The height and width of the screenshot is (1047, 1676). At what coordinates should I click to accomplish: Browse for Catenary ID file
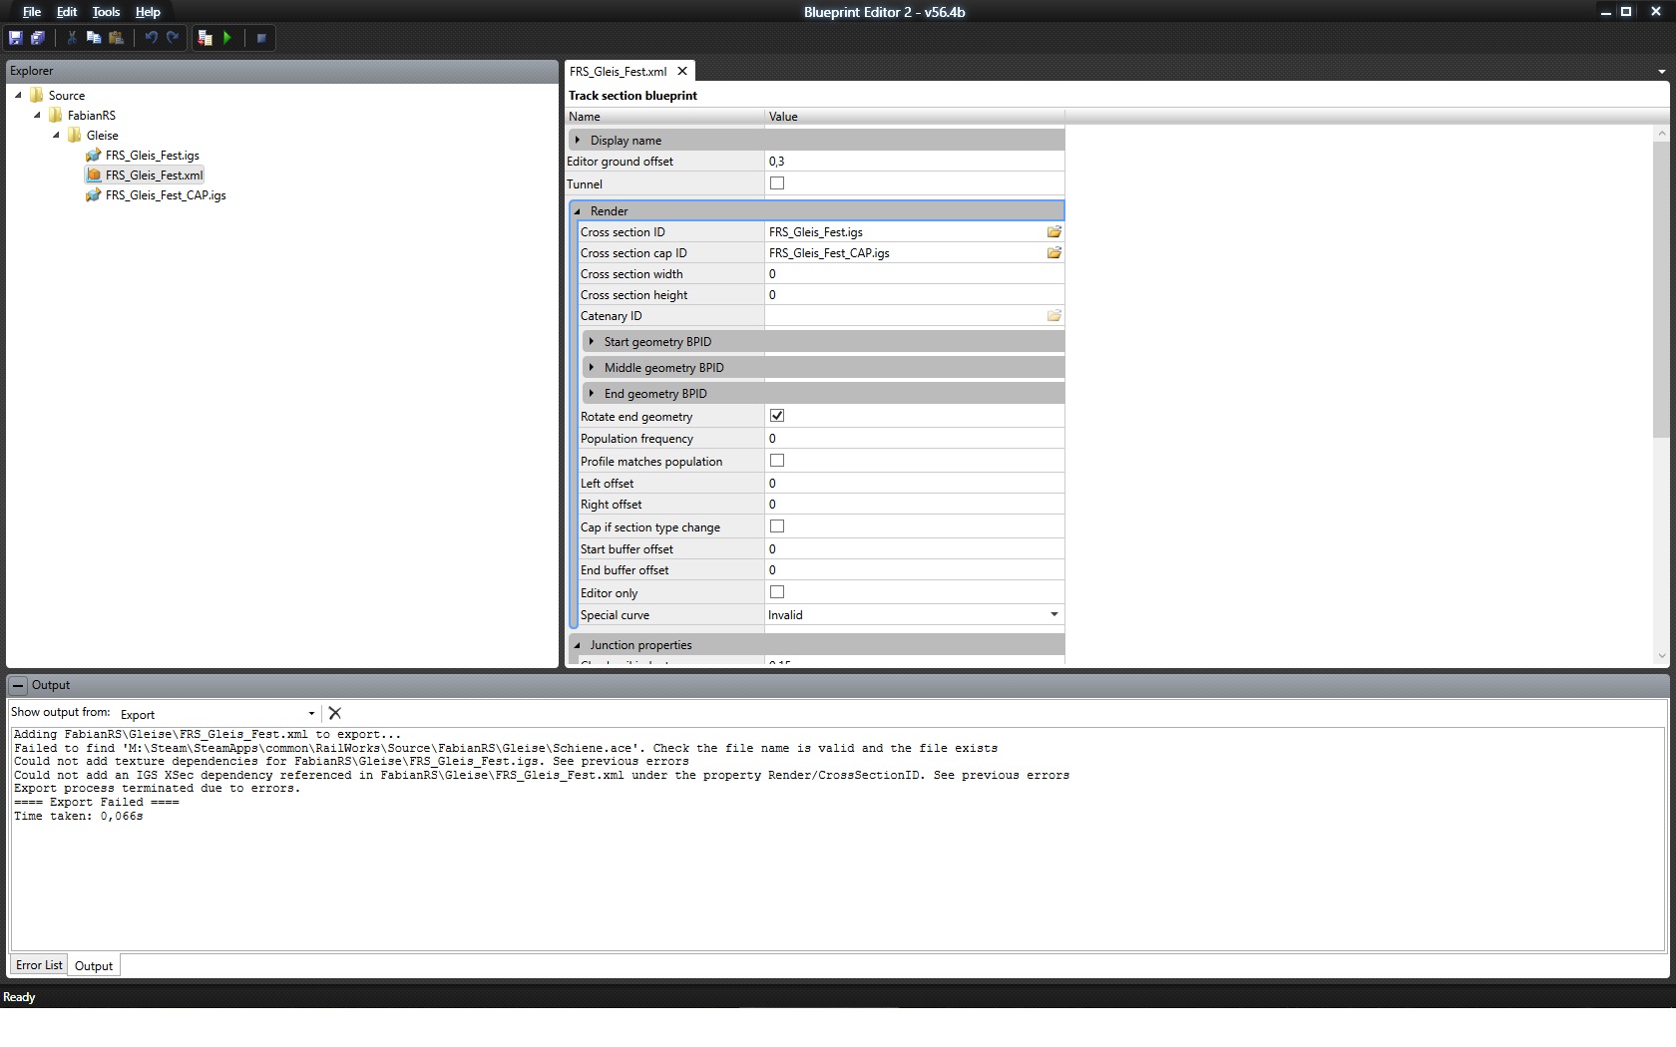click(1053, 315)
